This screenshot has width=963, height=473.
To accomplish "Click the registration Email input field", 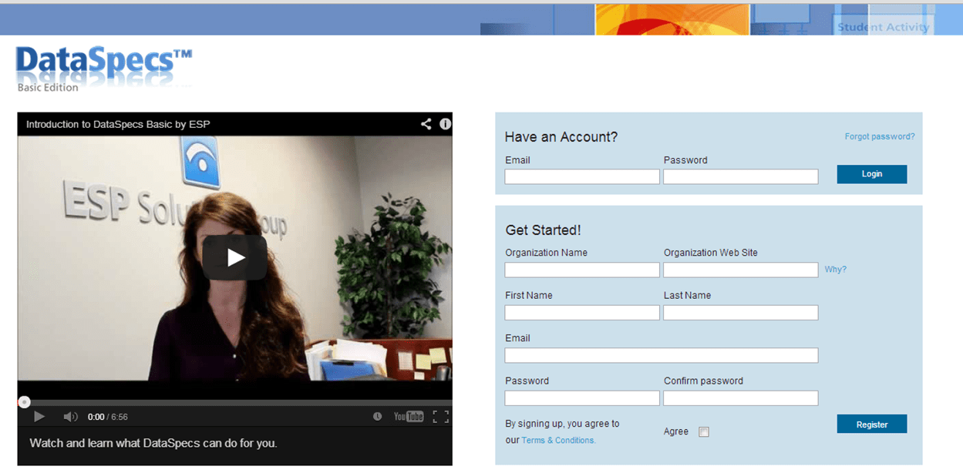I will pyautogui.click(x=662, y=355).
